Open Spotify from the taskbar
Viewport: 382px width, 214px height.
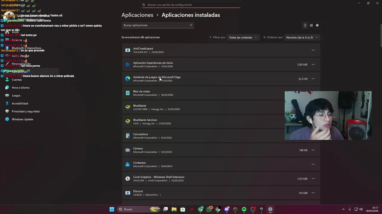click(x=244, y=209)
